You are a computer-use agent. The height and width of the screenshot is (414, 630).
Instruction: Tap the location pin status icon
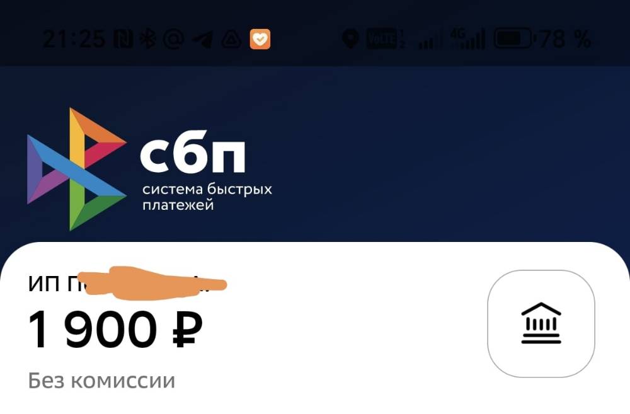(x=350, y=40)
